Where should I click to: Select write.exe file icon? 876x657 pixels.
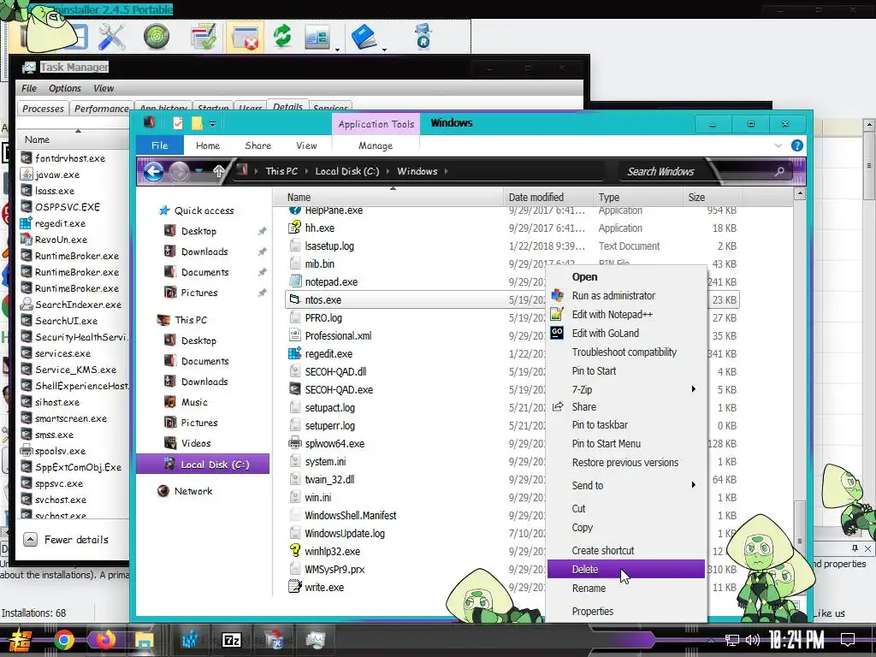click(294, 587)
